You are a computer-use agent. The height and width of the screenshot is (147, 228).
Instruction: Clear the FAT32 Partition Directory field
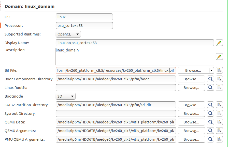pyautogui.click(x=219, y=105)
